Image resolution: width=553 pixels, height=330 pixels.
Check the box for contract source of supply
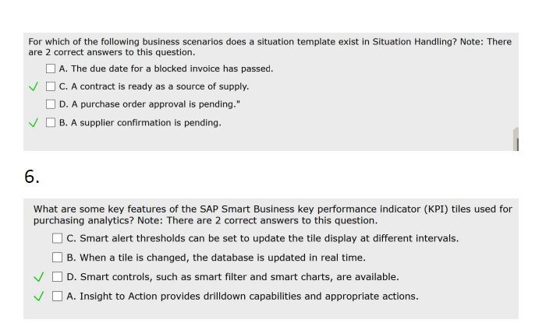51,86
